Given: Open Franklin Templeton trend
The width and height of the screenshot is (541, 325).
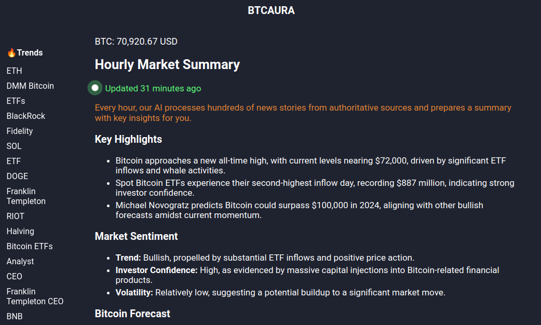Looking at the screenshot, I should click(x=26, y=196).
